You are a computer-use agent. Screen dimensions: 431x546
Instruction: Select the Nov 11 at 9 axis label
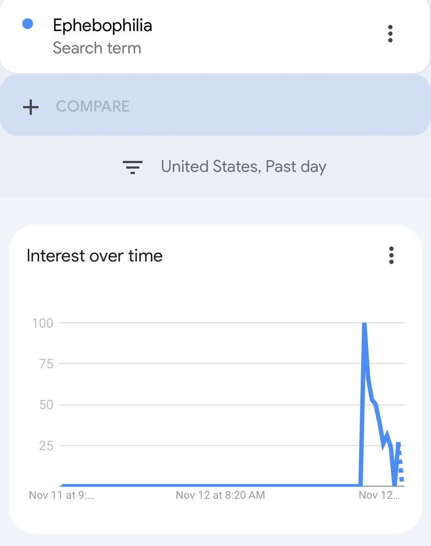pyautogui.click(x=62, y=495)
